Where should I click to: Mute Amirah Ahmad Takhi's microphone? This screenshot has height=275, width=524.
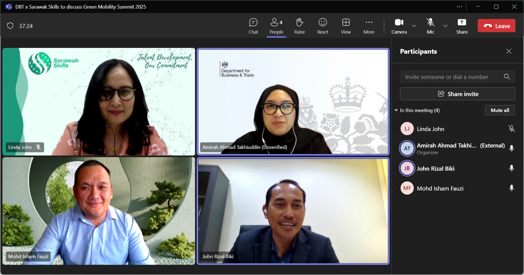[511, 148]
